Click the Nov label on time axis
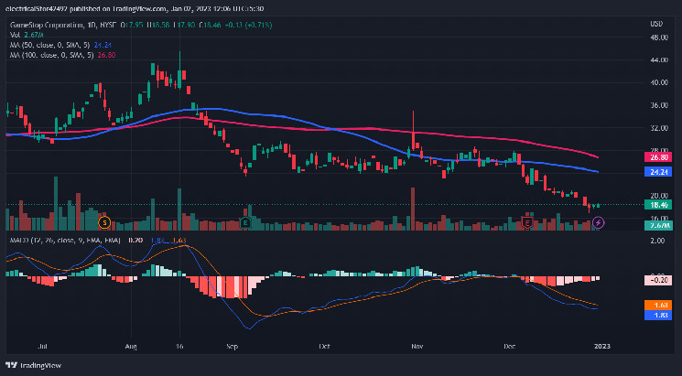682x376 pixels. tap(417, 347)
